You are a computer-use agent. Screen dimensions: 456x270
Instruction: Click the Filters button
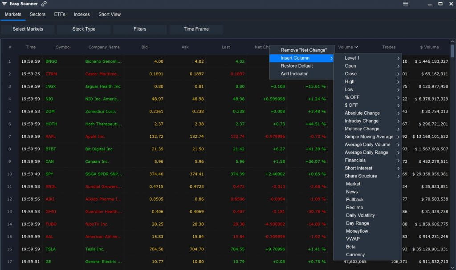pos(140,29)
